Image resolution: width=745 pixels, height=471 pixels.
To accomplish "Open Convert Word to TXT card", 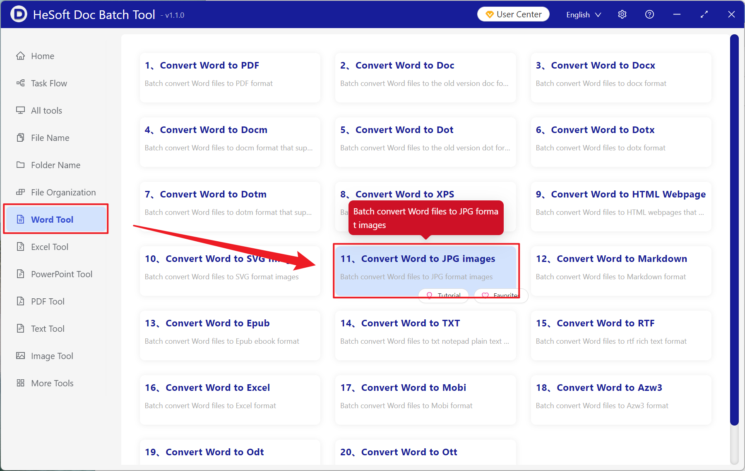I will (x=425, y=335).
